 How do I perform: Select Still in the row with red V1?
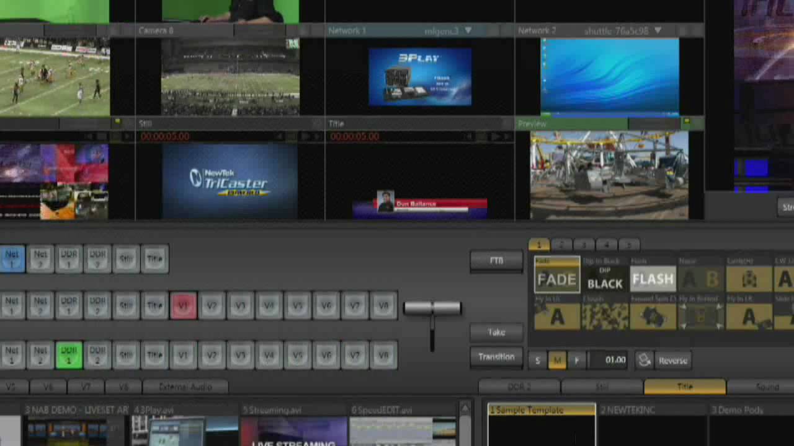click(x=126, y=305)
